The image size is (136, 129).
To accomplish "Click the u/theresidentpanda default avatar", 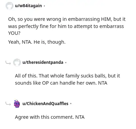I will [x=17, y=62].
